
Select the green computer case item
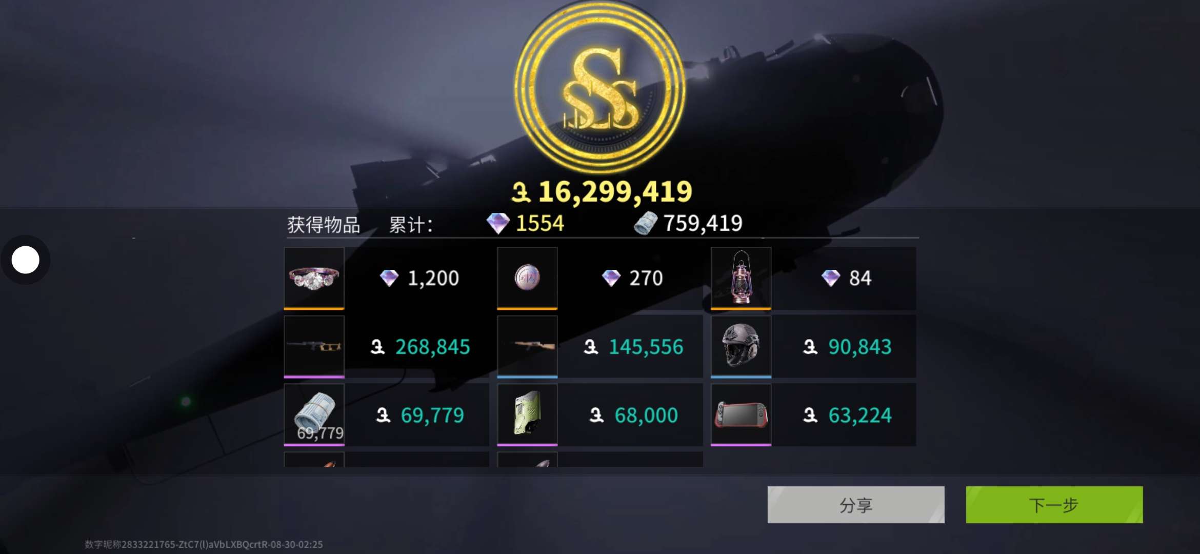tap(527, 414)
